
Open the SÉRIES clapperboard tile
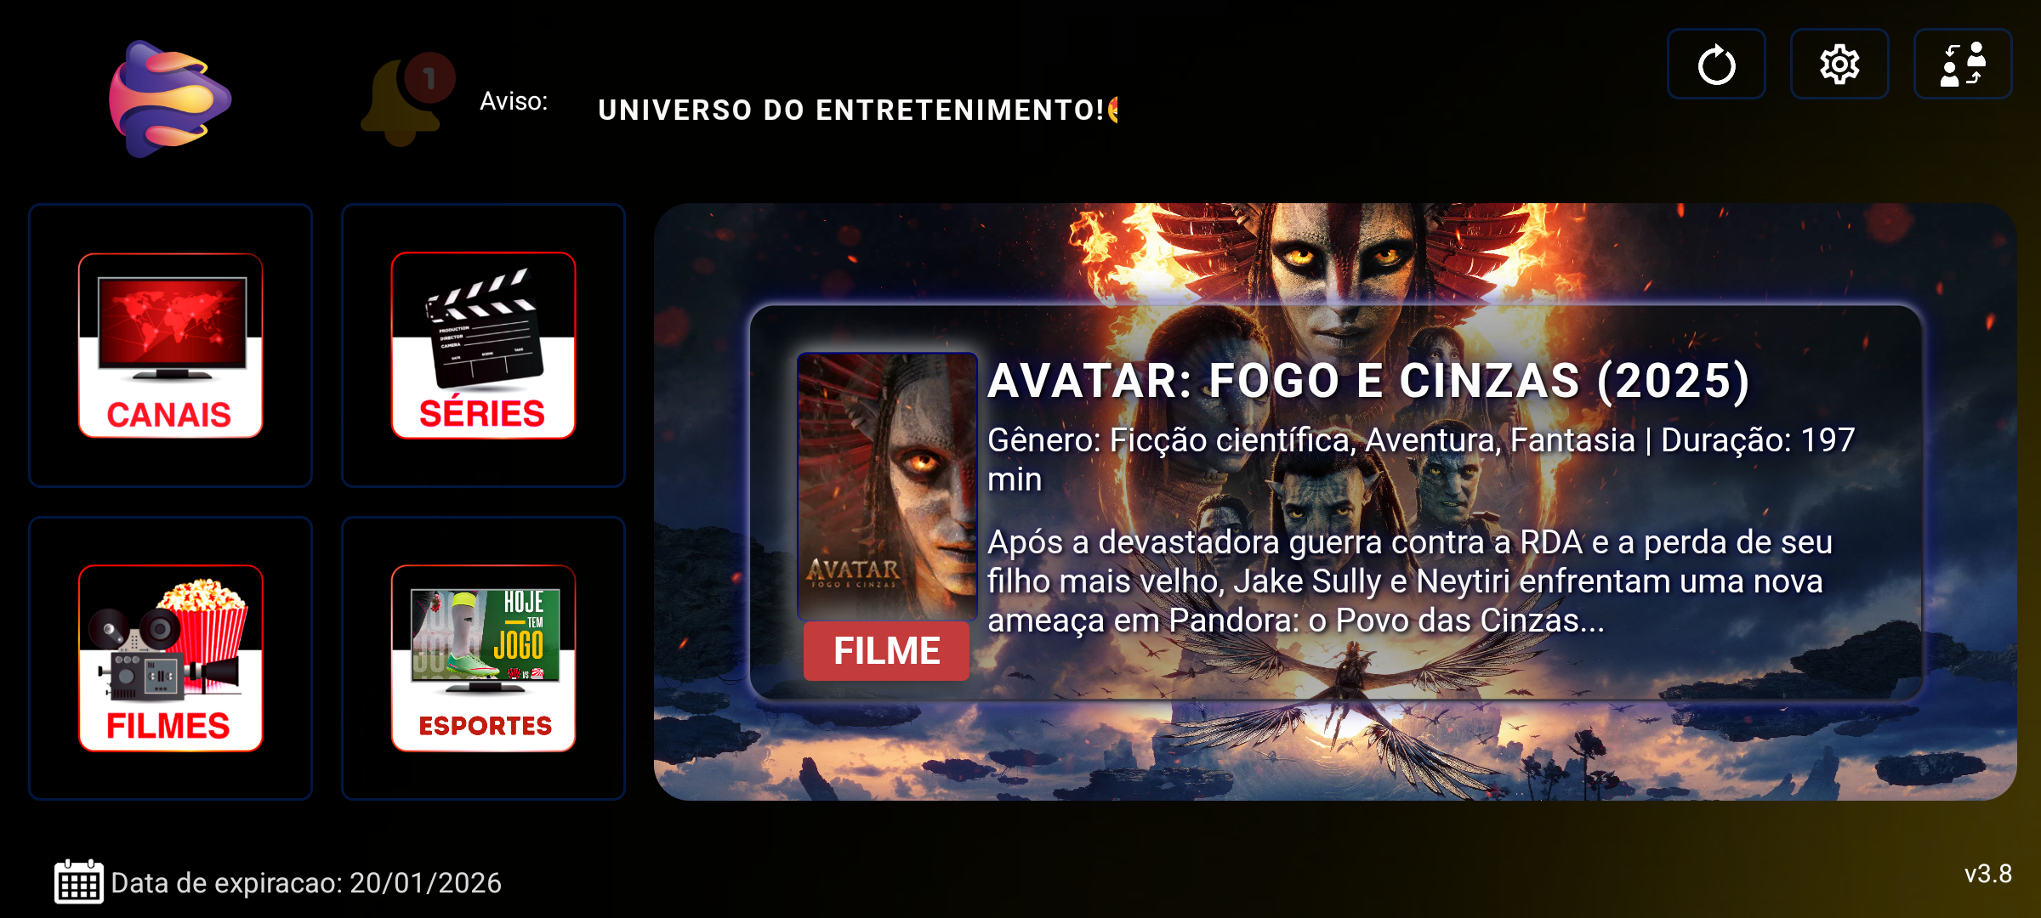pyautogui.click(x=483, y=345)
